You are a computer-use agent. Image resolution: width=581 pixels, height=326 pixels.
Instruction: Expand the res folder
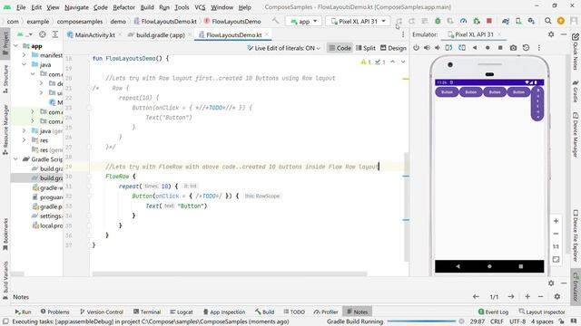[25, 140]
